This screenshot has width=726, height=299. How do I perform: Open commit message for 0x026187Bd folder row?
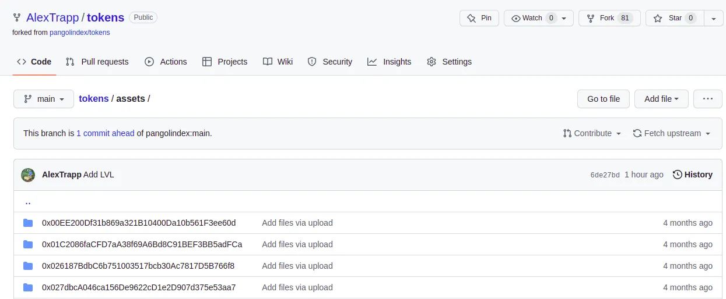pos(297,266)
